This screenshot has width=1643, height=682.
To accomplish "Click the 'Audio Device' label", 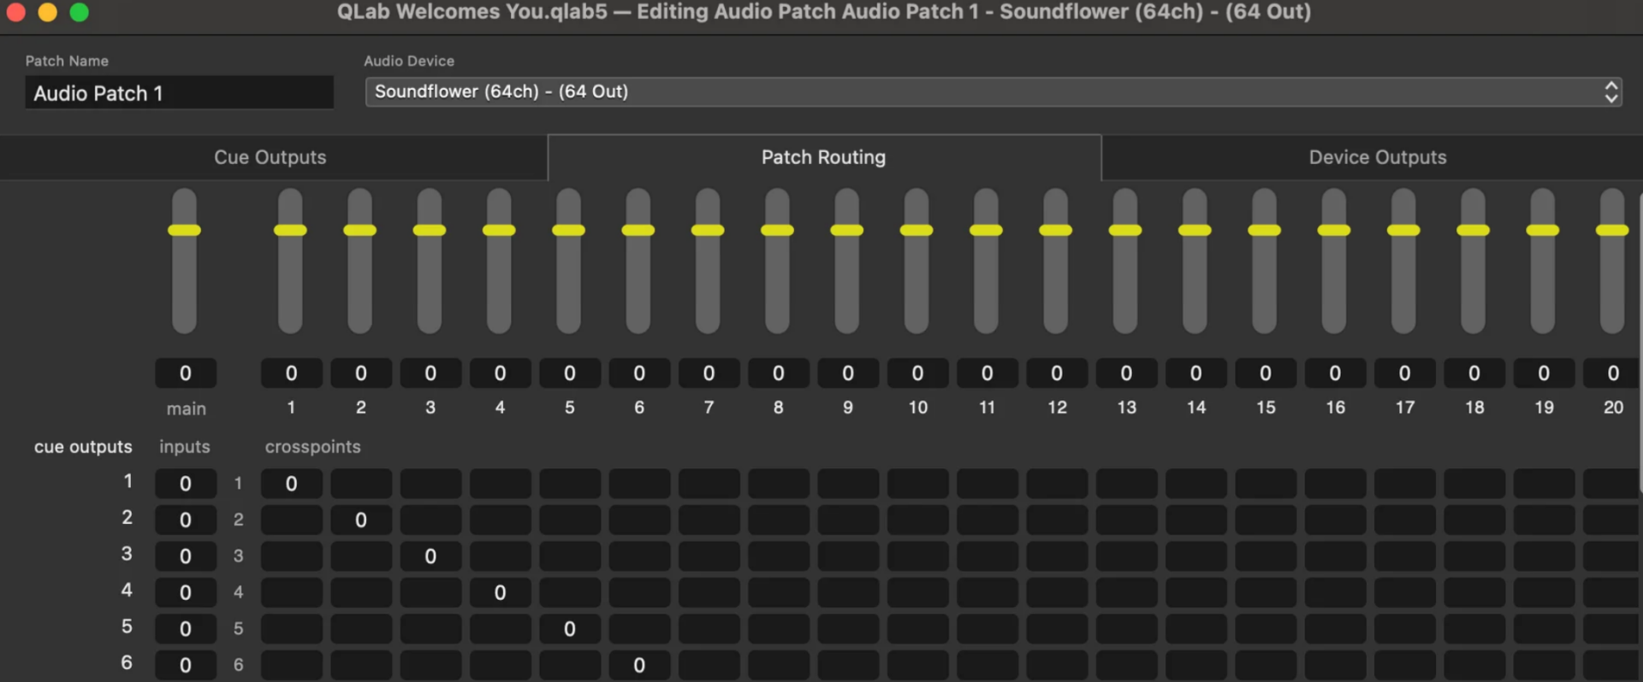I will click(x=409, y=61).
